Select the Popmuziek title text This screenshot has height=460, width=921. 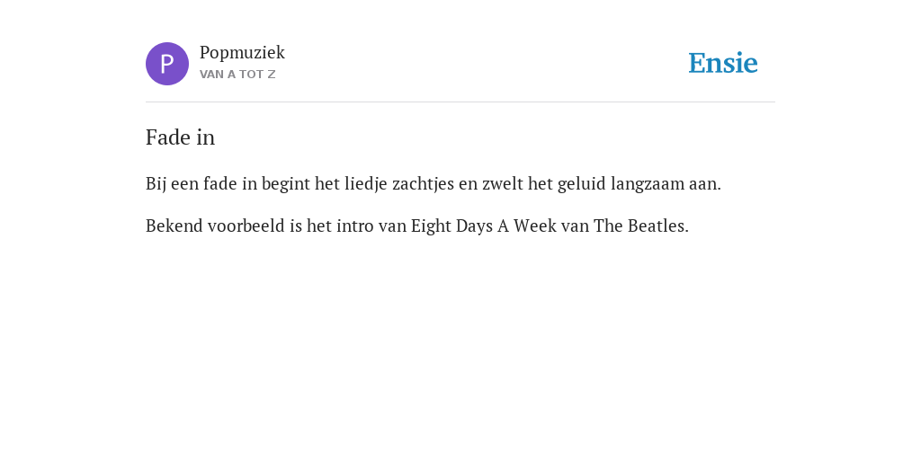click(x=242, y=53)
